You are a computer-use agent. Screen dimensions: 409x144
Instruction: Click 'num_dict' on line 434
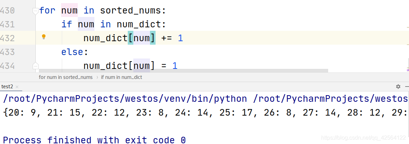[106, 66]
